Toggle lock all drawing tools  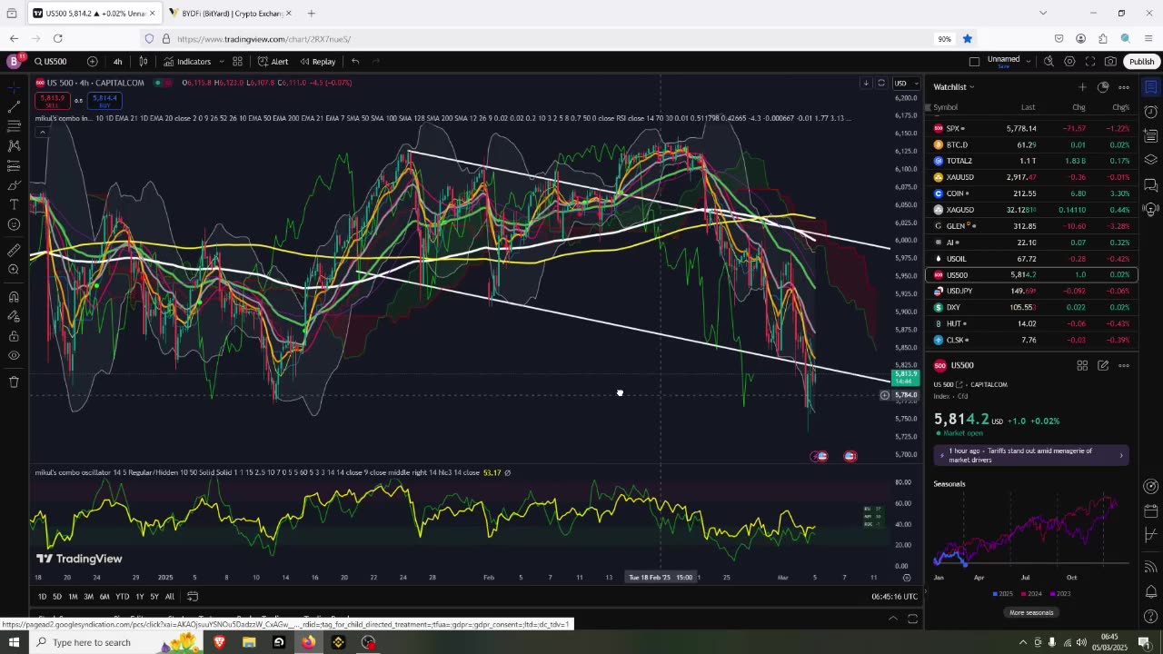pos(14,335)
